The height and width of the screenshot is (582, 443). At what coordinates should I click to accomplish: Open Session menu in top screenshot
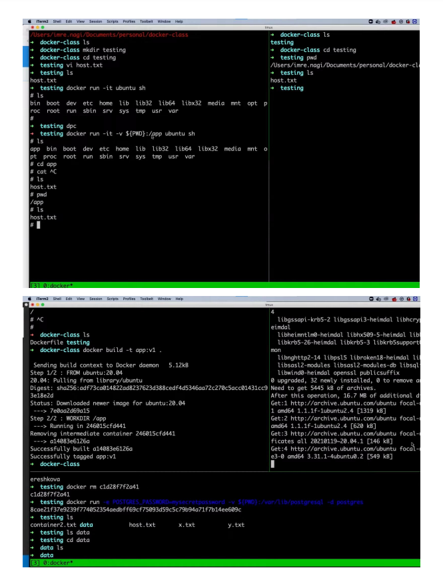click(x=95, y=21)
